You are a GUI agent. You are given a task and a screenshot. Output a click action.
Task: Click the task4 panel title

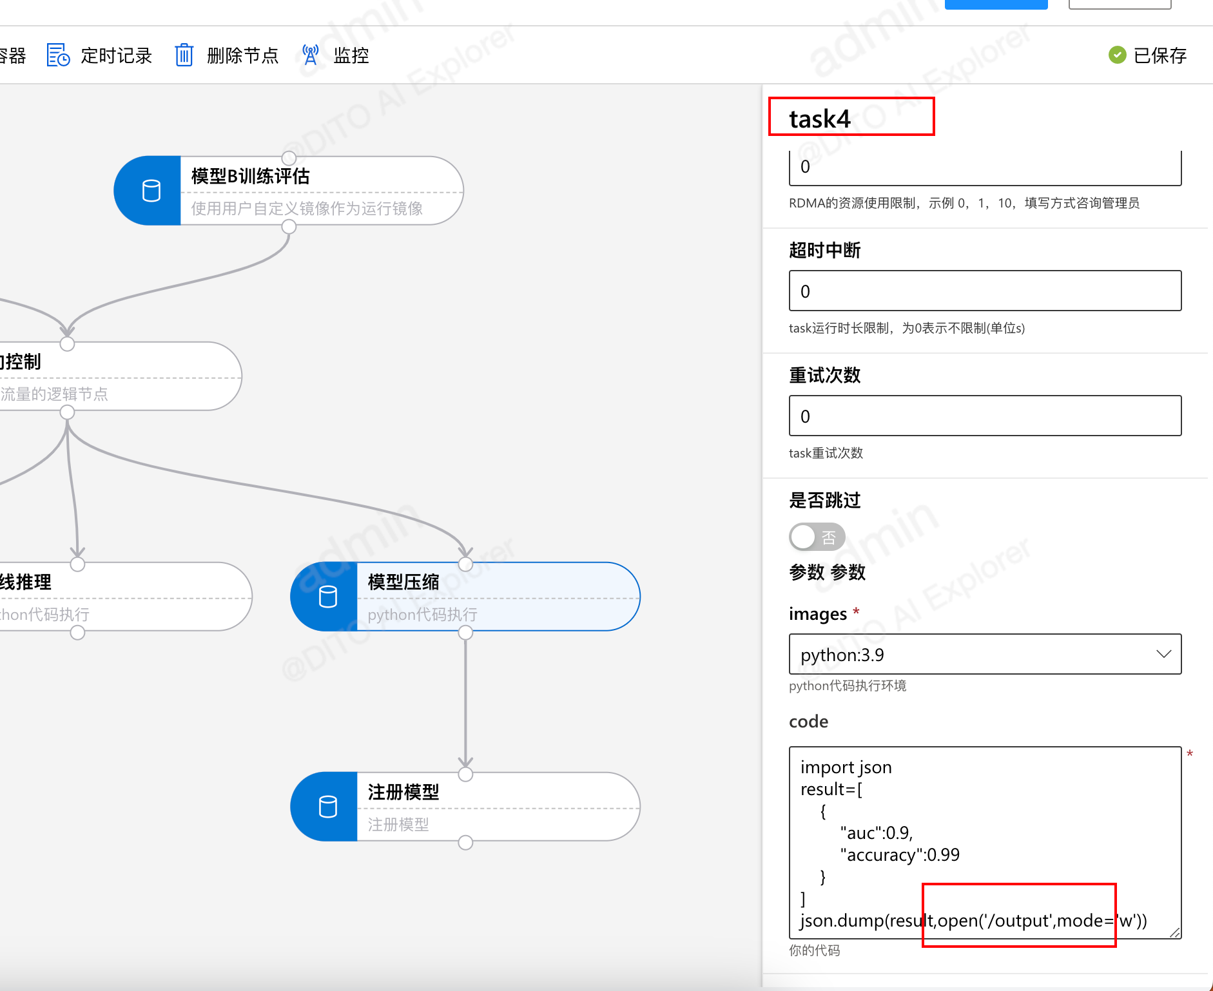(820, 119)
